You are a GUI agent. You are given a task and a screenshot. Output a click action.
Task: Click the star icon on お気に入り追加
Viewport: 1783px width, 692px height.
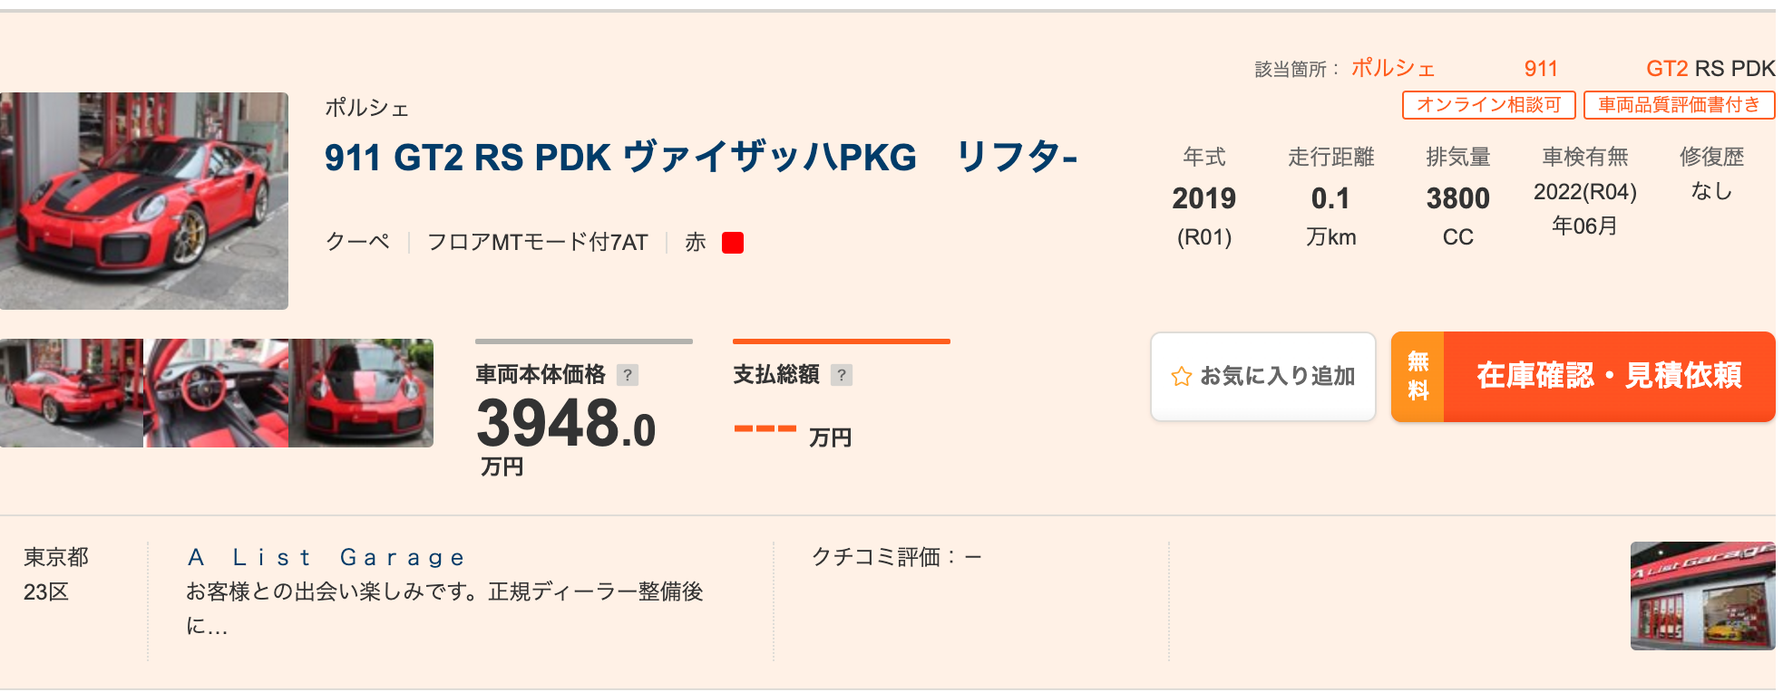coord(1181,377)
